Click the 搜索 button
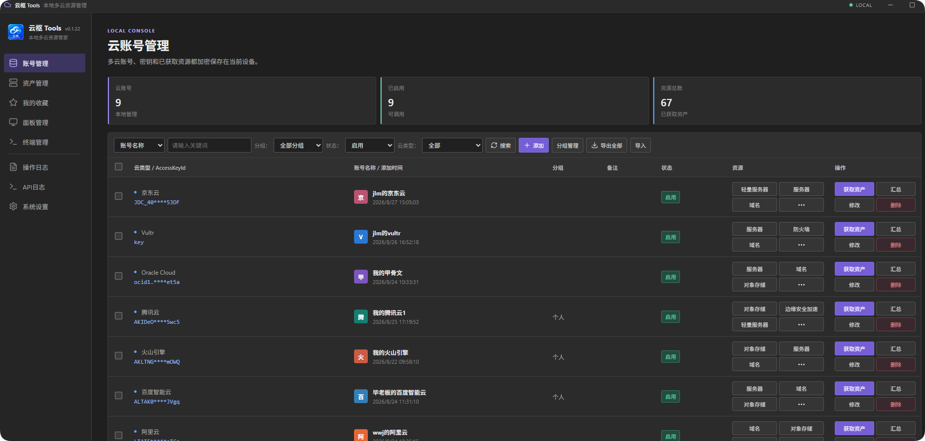This screenshot has height=441, width=925. tap(500, 145)
